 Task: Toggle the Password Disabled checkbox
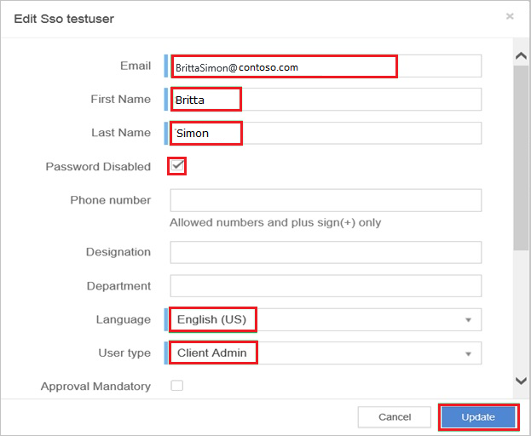[176, 166]
